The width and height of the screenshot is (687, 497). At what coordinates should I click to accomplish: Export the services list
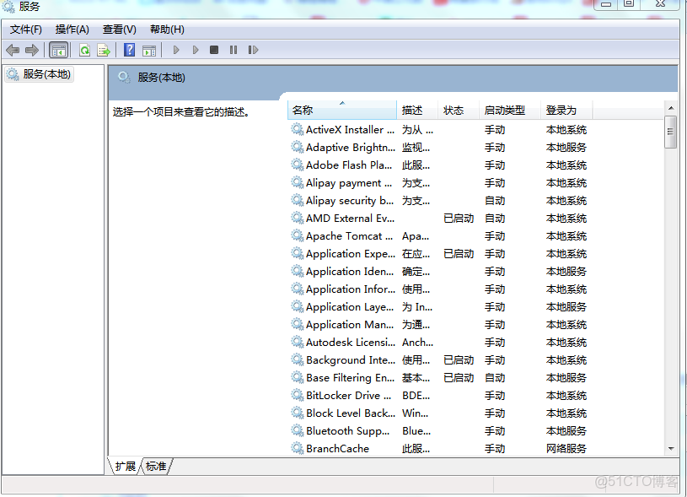click(104, 50)
